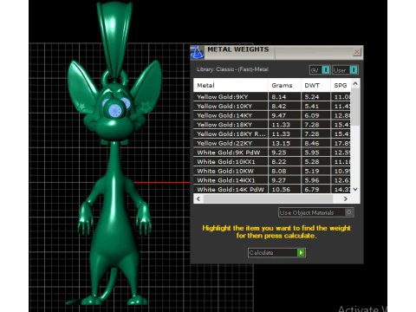The image size is (416, 312).
Task: Select the Yellow Gold:14KY row
Action: pyautogui.click(x=272, y=115)
